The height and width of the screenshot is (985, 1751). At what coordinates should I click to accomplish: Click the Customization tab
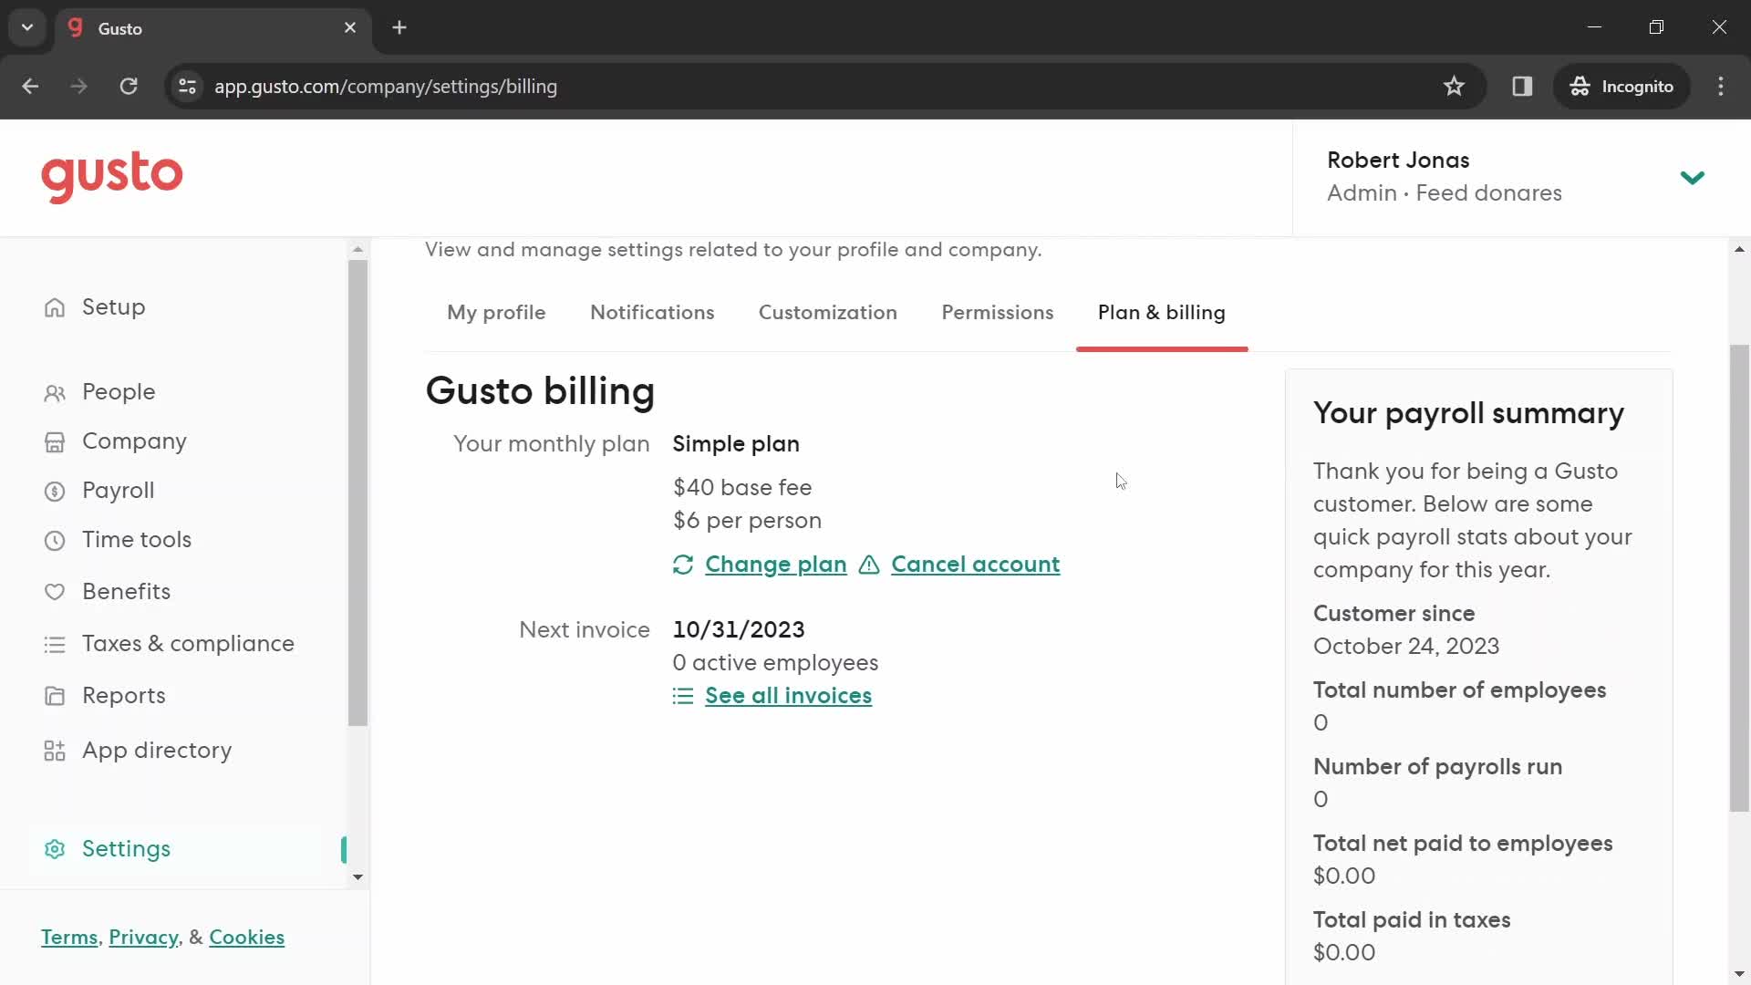[x=827, y=312]
